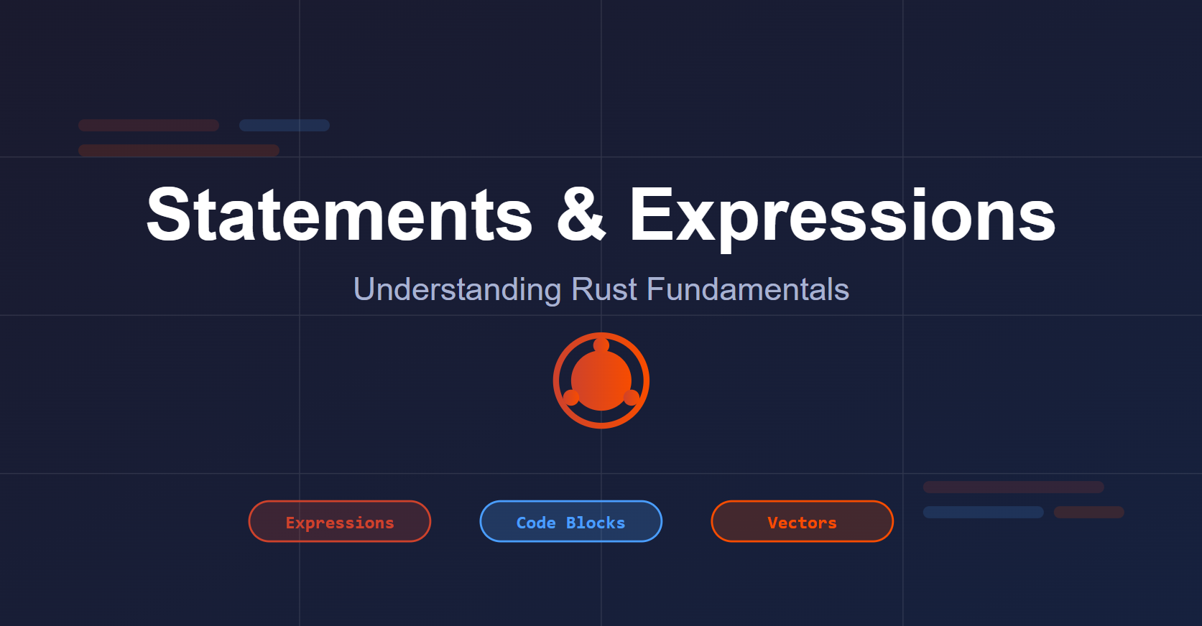The width and height of the screenshot is (1202, 626).
Task: Click the word 'Fundamentals' in the subtitle
Action: pos(747,289)
